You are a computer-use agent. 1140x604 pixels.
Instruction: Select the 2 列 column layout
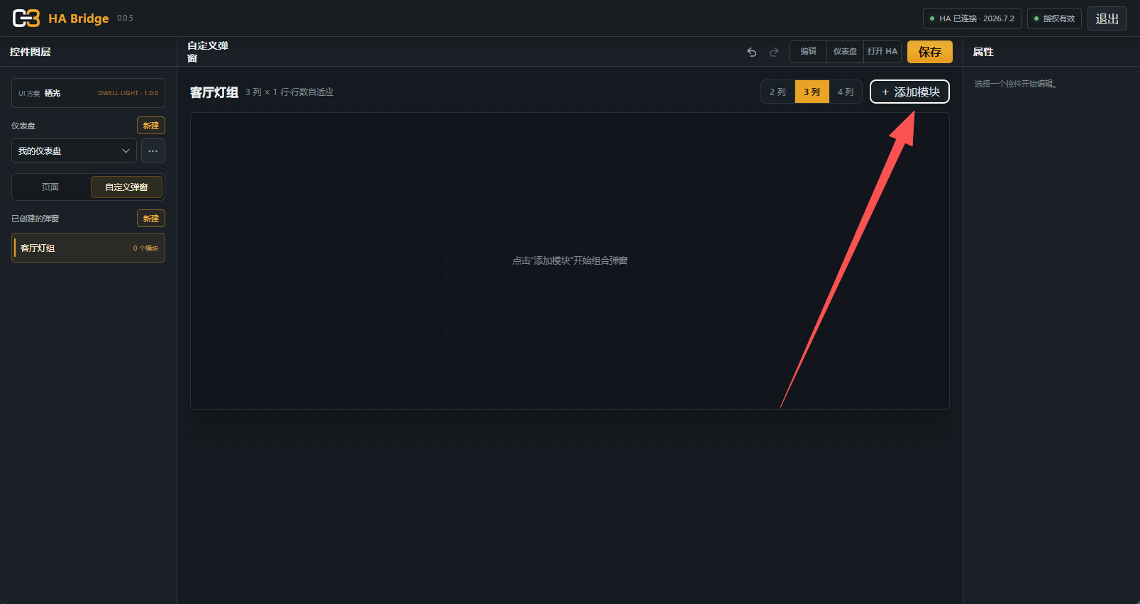pyautogui.click(x=777, y=92)
